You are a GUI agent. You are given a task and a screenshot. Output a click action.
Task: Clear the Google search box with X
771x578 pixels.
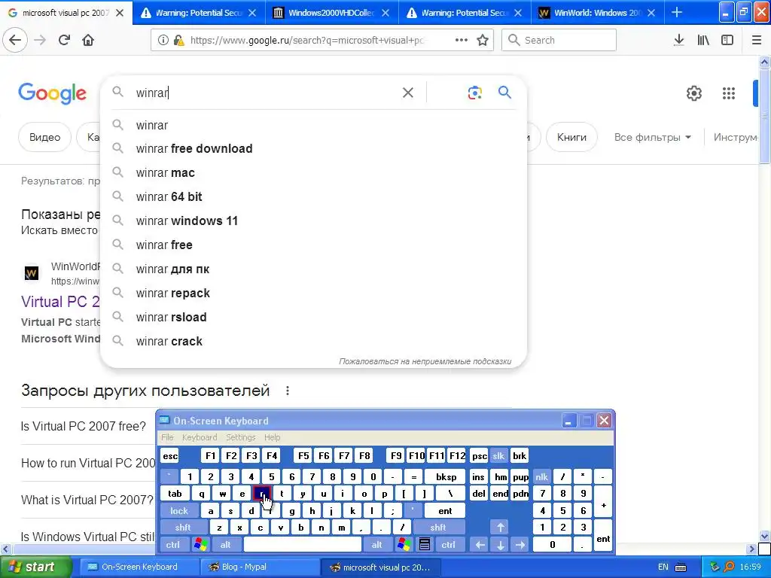407,93
